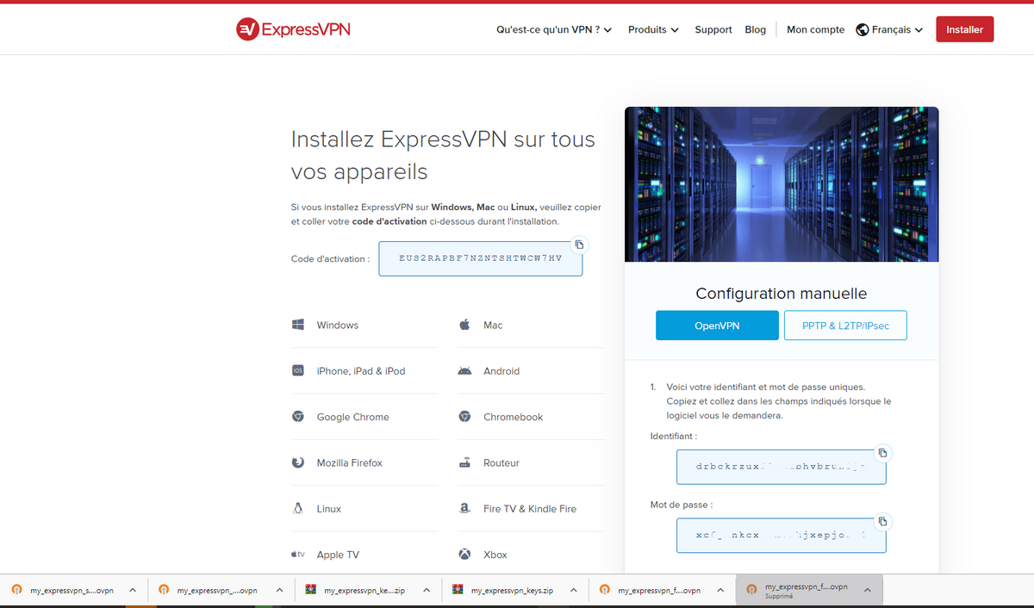Copy the Mot de passe with its icon
This screenshot has width=1034, height=608.
[882, 521]
